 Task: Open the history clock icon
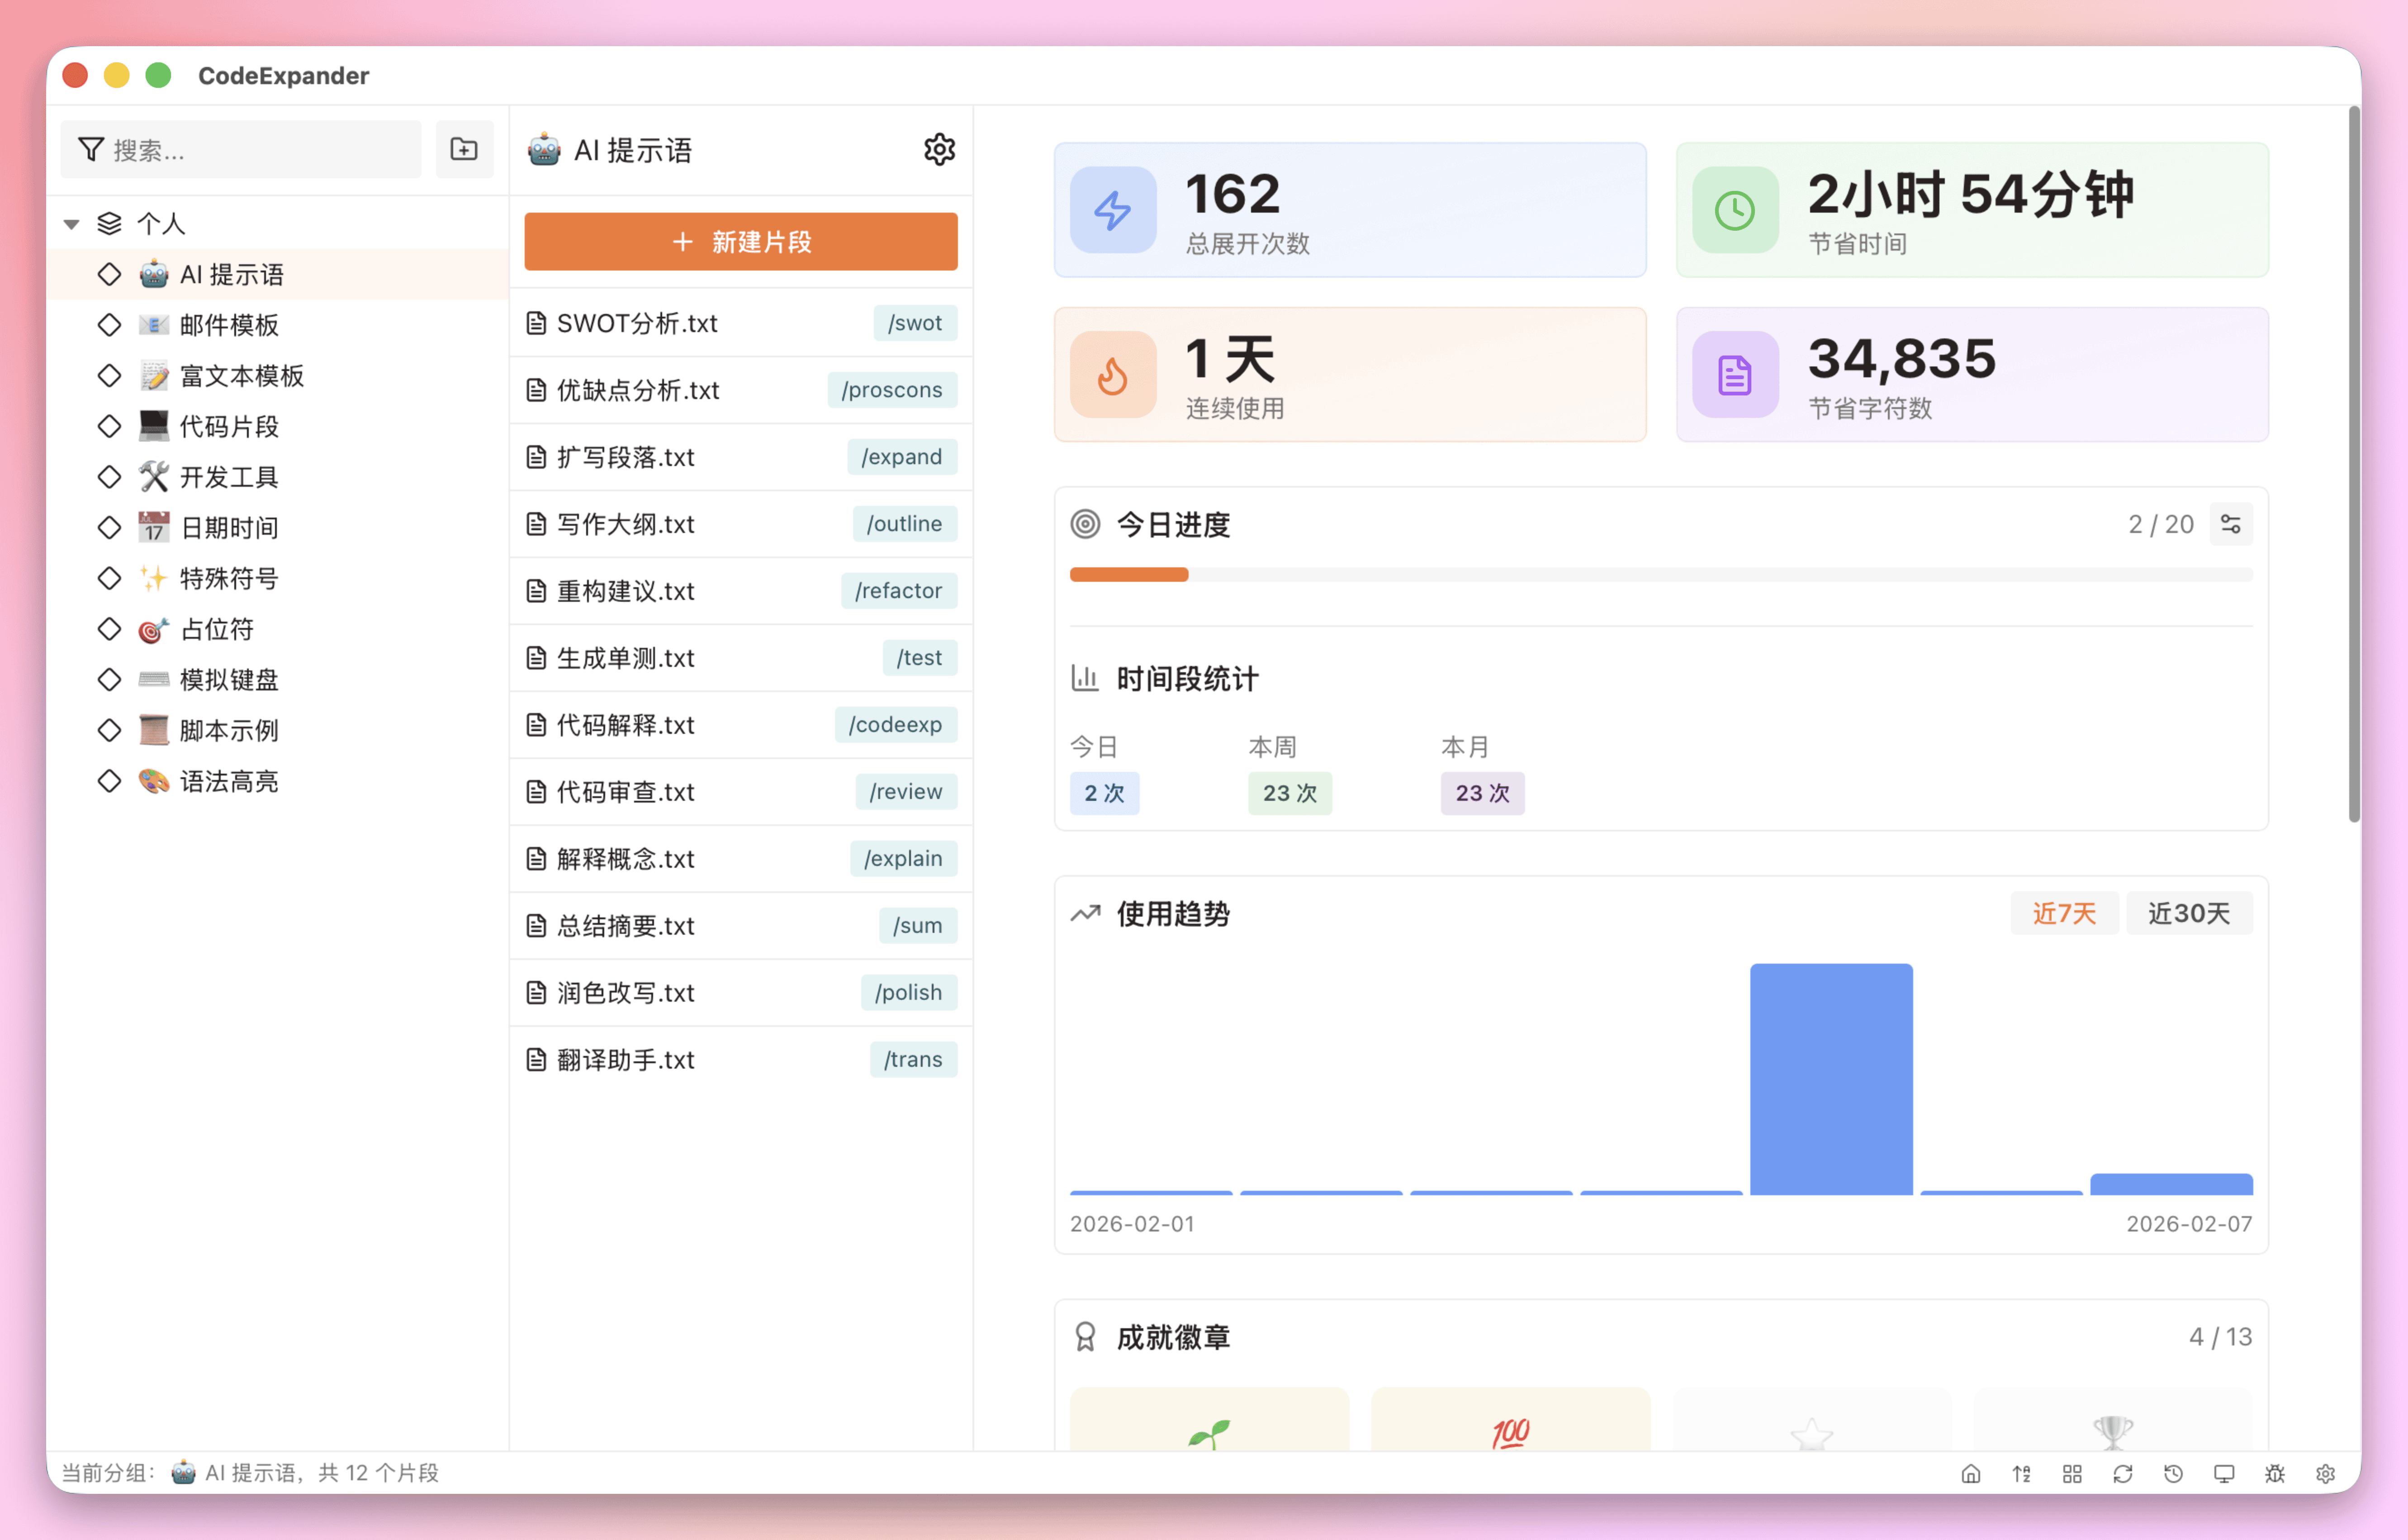2173,1473
